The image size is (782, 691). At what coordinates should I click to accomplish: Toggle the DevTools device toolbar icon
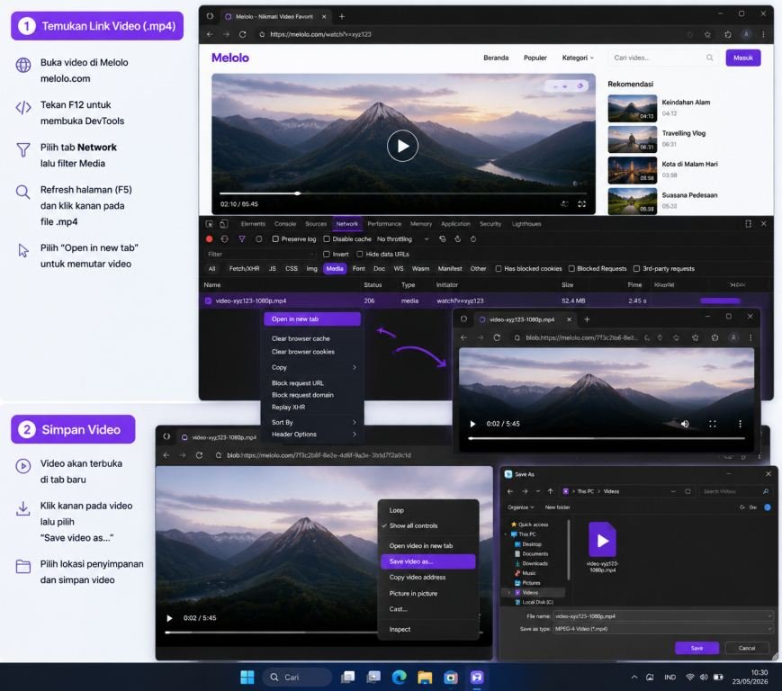point(224,224)
